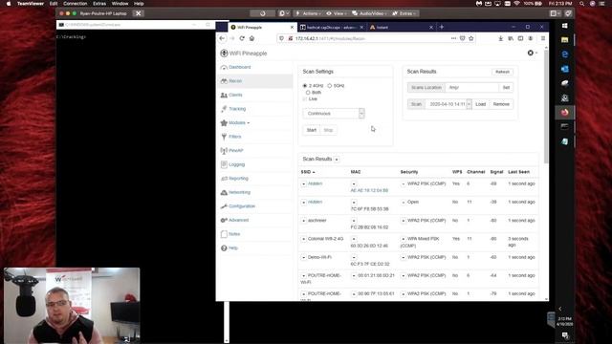612x344 pixels.
Task: Open the MAC dropdown in the Demo-Wi-Fi row
Action: 354,258
